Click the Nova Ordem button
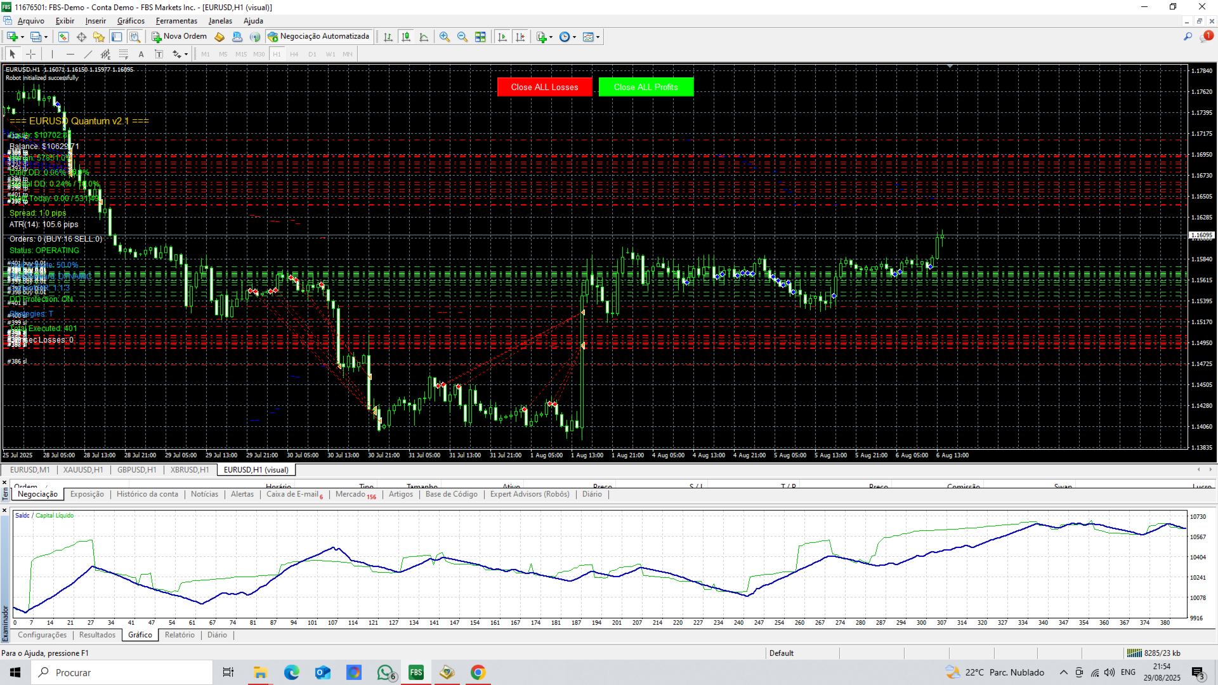The width and height of the screenshot is (1218, 685). 179,37
